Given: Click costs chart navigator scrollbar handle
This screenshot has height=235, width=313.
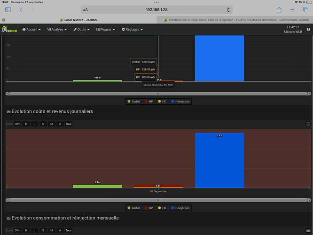Looking at the screenshot, I should click(x=158, y=200).
